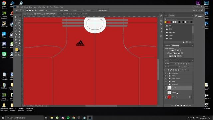This screenshot has height=120, width=213.
Task: Hide the Captain Armband layer group
Action: (x=165, y=79)
